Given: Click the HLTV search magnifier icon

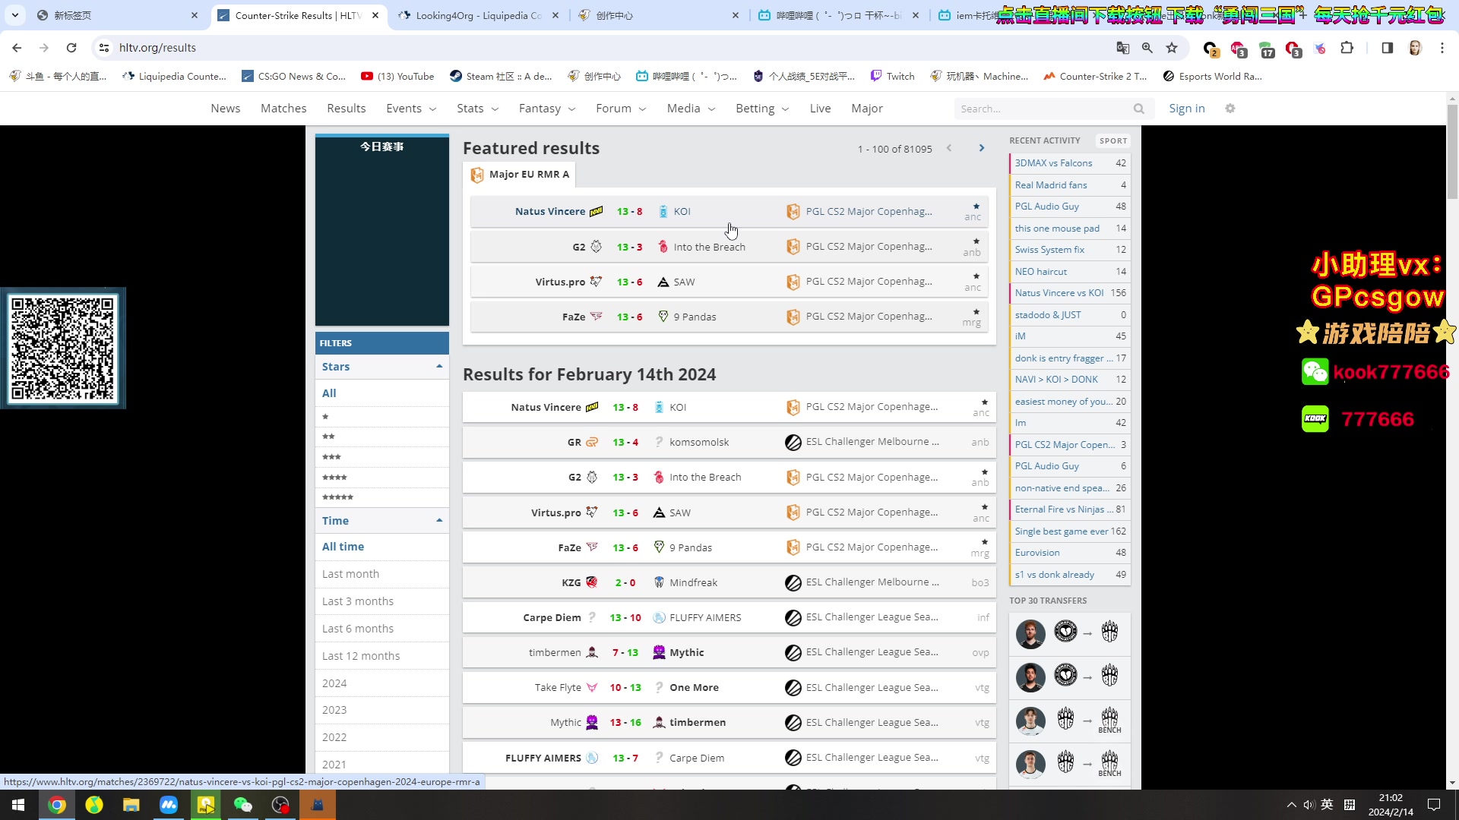Looking at the screenshot, I should click(1139, 109).
